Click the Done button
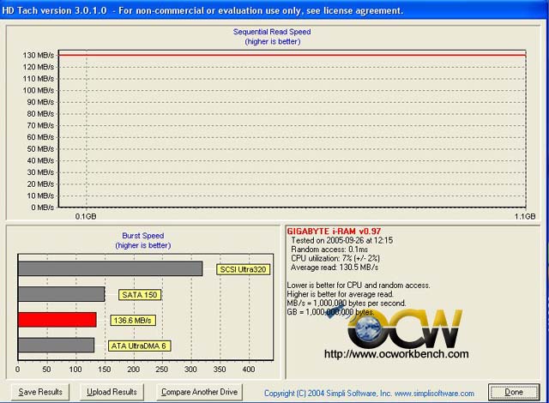This screenshot has width=549, height=403. tap(514, 392)
